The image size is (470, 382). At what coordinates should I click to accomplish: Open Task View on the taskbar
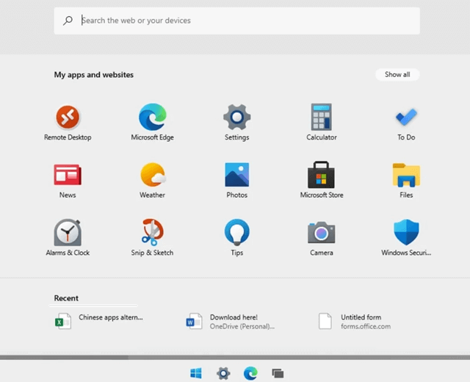tap(278, 373)
